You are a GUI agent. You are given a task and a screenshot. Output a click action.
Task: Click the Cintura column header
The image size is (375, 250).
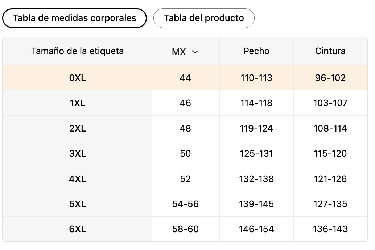330,51
